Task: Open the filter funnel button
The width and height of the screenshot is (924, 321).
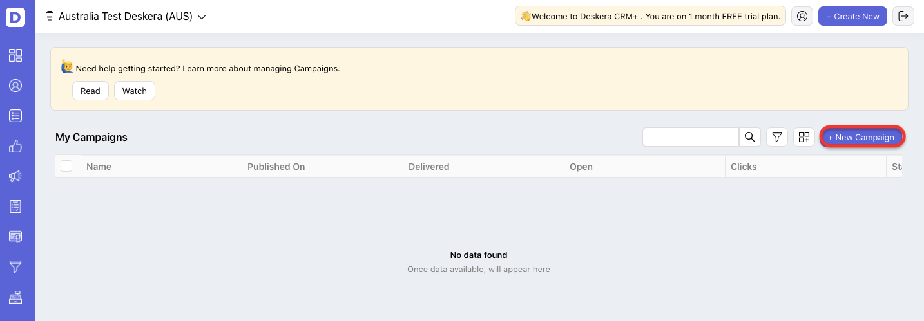Action: [x=777, y=137]
